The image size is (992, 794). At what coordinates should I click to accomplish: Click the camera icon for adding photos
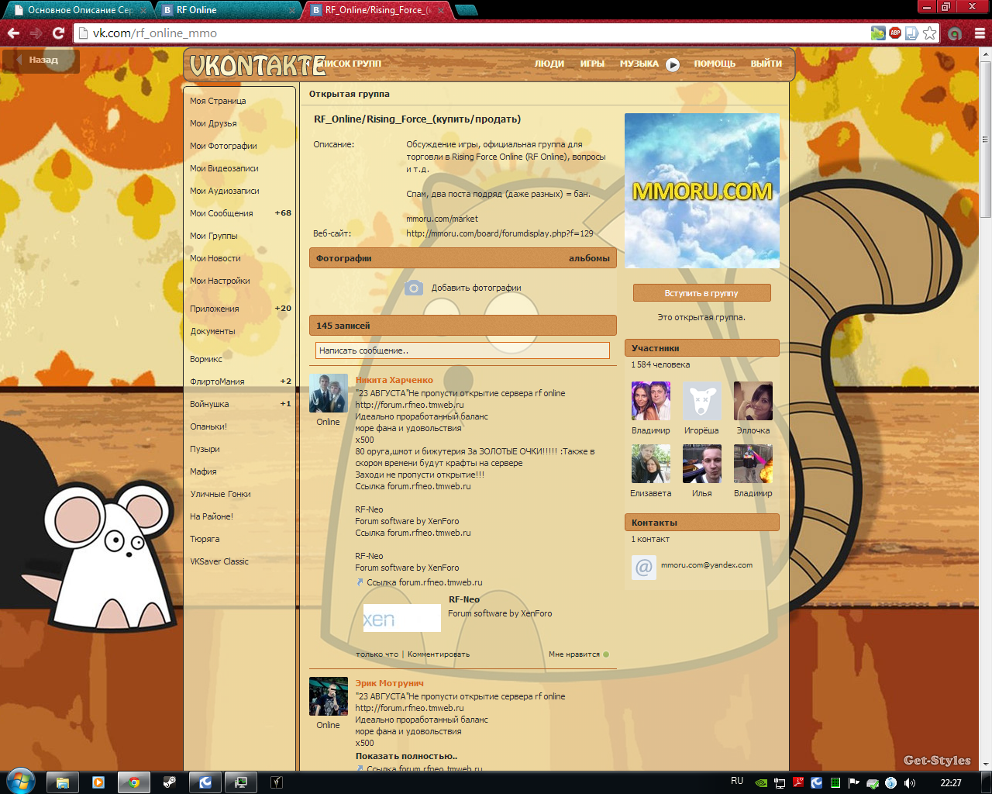coord(414,288)
